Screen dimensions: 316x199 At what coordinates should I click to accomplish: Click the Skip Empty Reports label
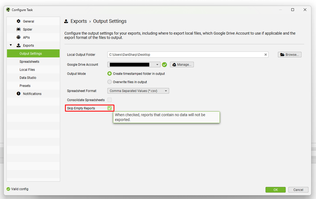(81, 108)
